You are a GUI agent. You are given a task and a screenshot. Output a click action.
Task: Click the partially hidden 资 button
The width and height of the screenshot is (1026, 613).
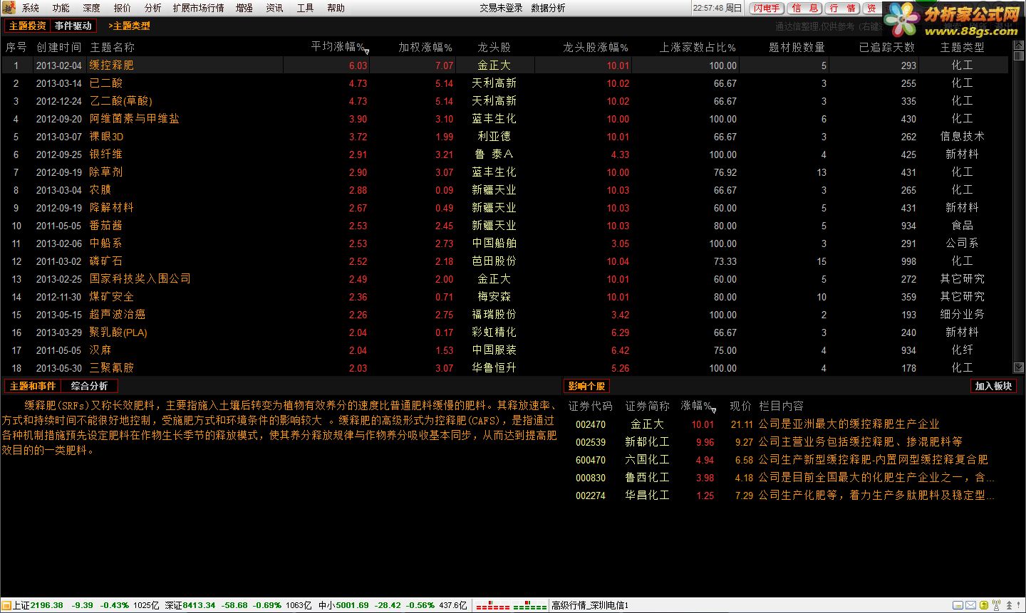coord(872,8)
